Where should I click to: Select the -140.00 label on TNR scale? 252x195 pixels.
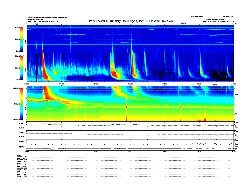17,104
